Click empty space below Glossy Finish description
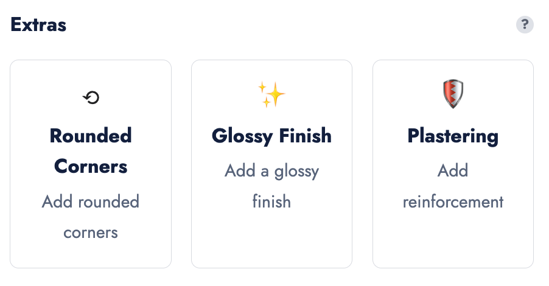 coord(271,240)
